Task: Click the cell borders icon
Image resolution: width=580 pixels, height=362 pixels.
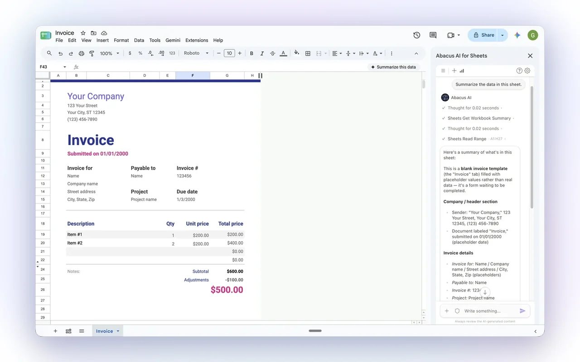Action: 308,53
